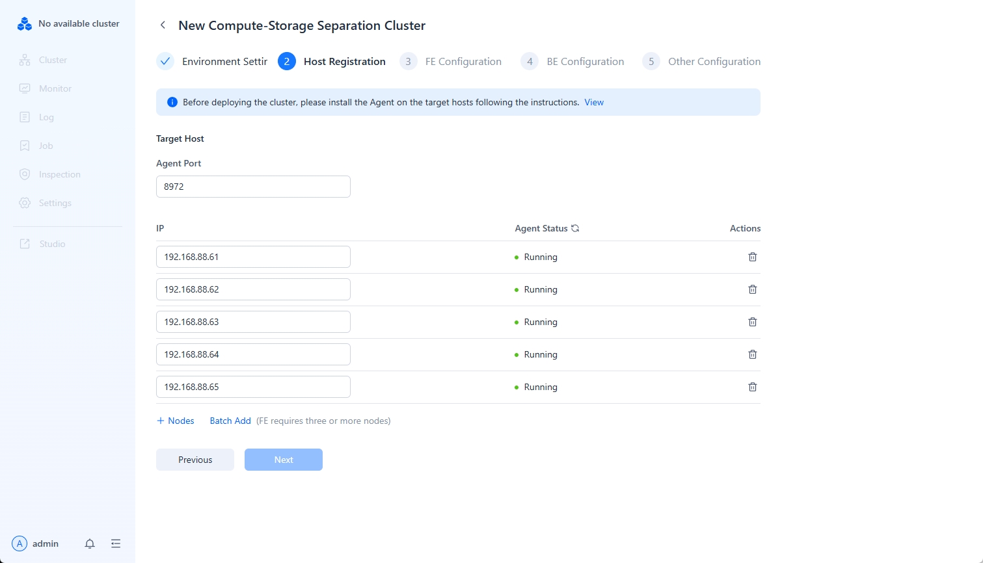Screen dimensions: 983x563
Task: Refresh the Agent Status column
Action: click(x=575, y=228)
